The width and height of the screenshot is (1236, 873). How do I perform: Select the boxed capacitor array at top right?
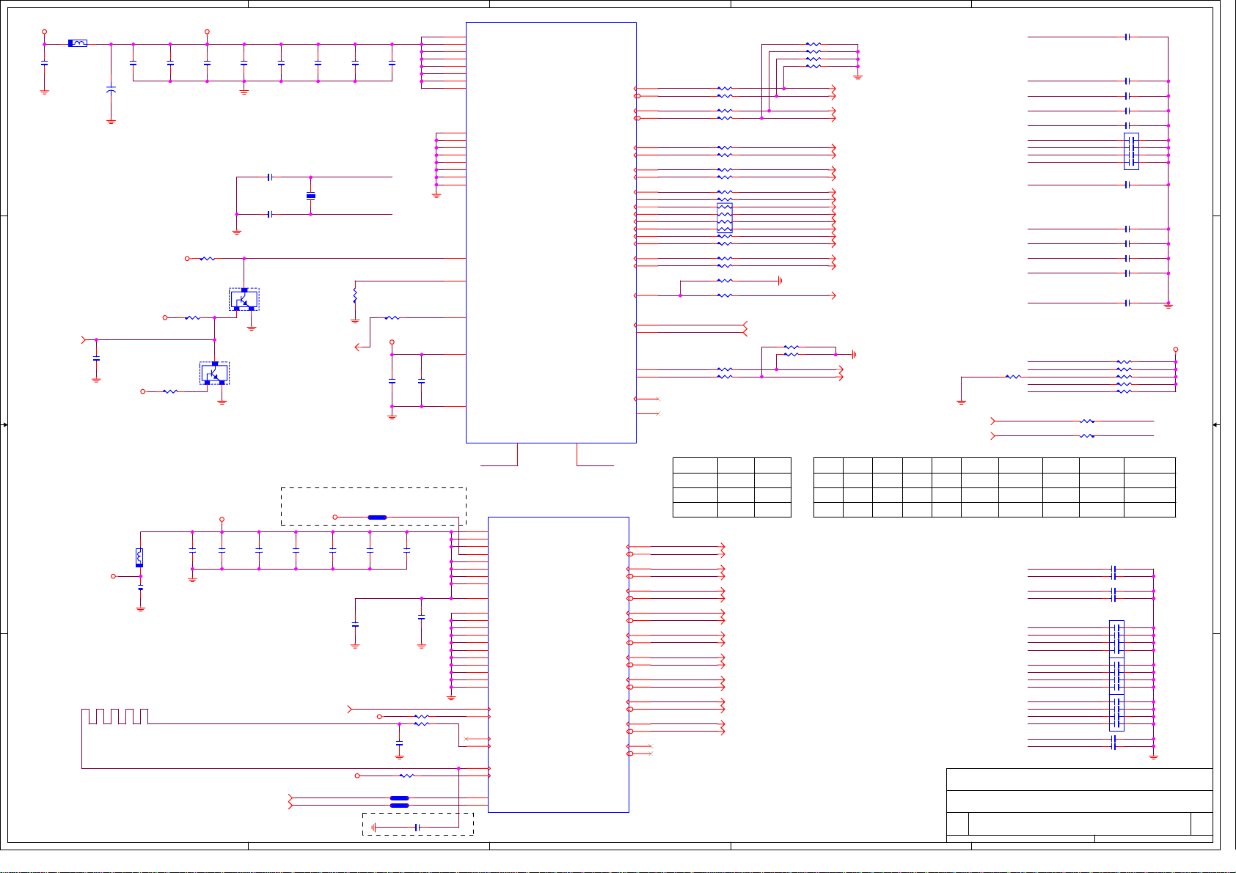click(1131, 151)
